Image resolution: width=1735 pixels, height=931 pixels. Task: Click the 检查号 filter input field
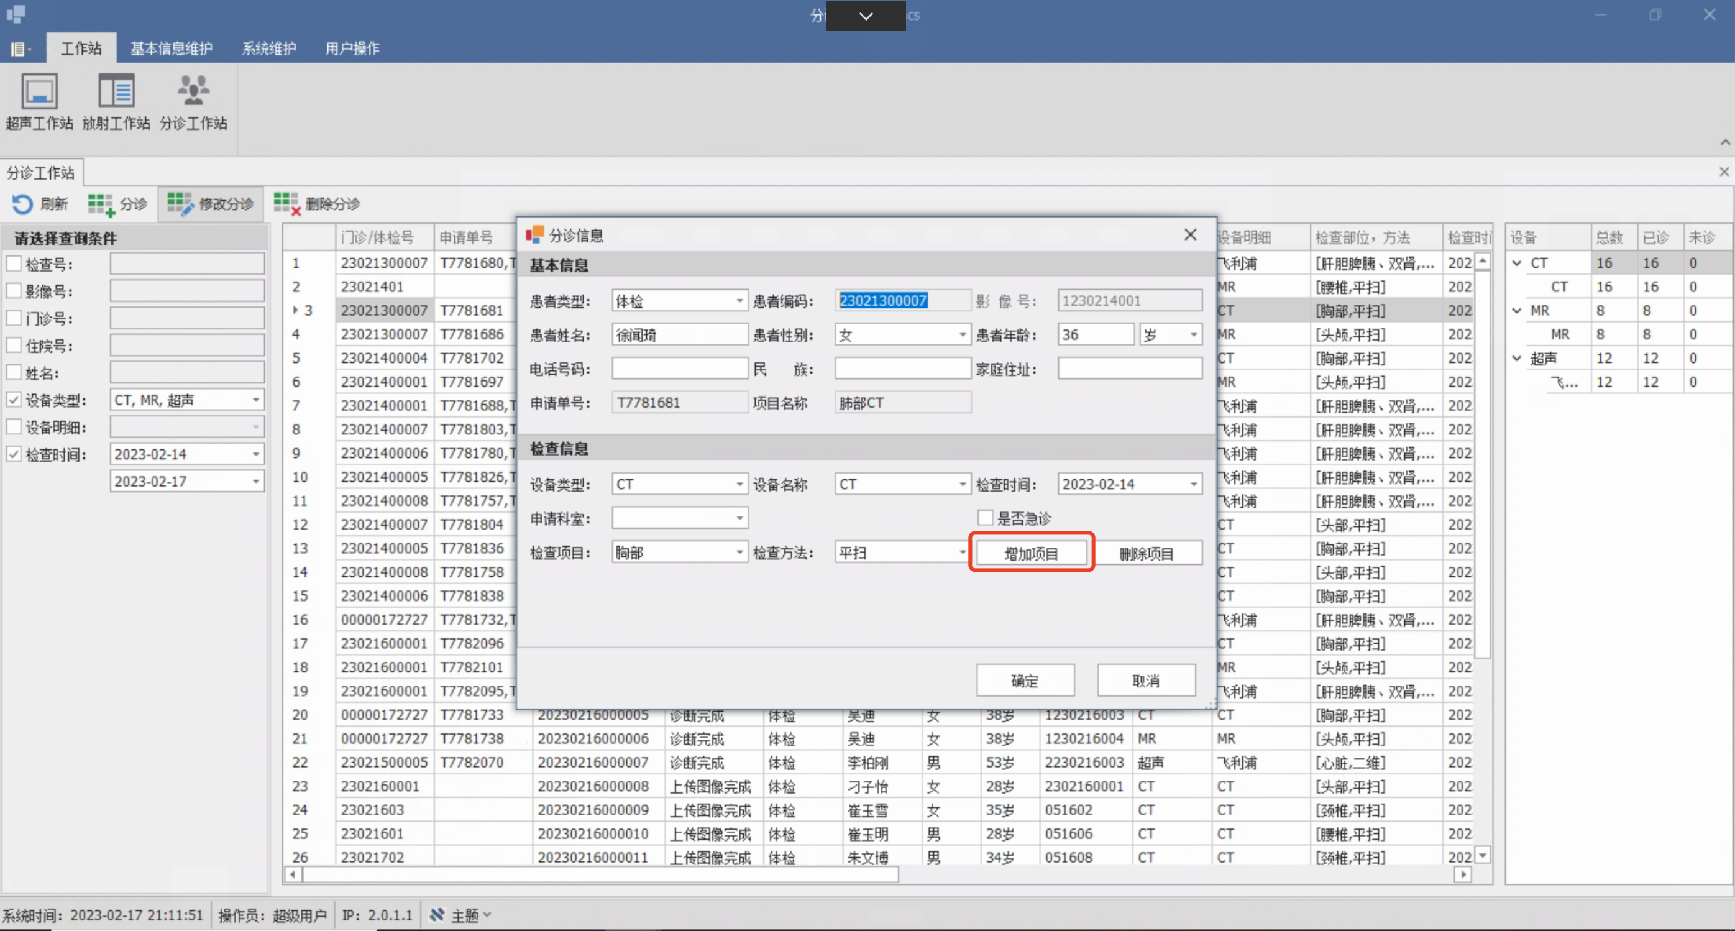click(x=187, y=264)
